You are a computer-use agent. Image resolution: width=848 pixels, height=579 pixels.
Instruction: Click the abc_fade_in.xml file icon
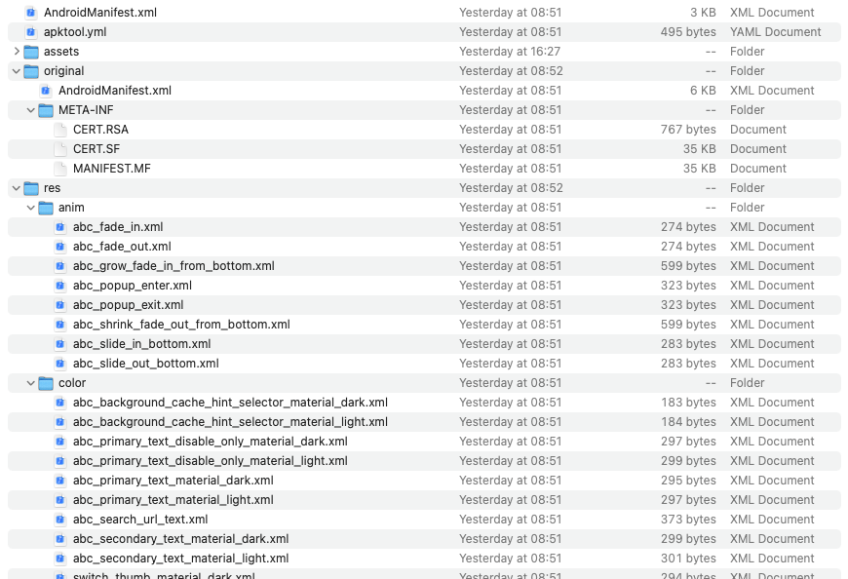pos(60,227)
